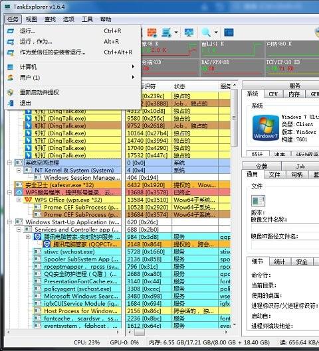319x351 pixels.
Task: Click the shield icon of 腾讯电脑管家 (QQPCTr...)
Action: 47,244
